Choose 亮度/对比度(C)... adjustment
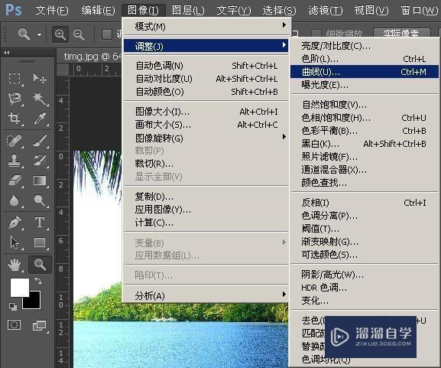This screenshot has height=368, width=441. click(x=365, y=46)
